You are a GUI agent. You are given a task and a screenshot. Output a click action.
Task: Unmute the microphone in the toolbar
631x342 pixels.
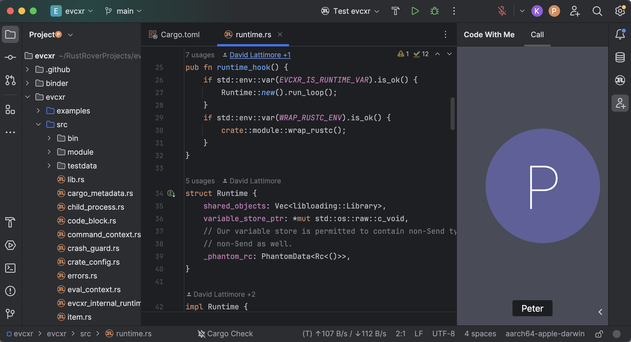[502, 11]
